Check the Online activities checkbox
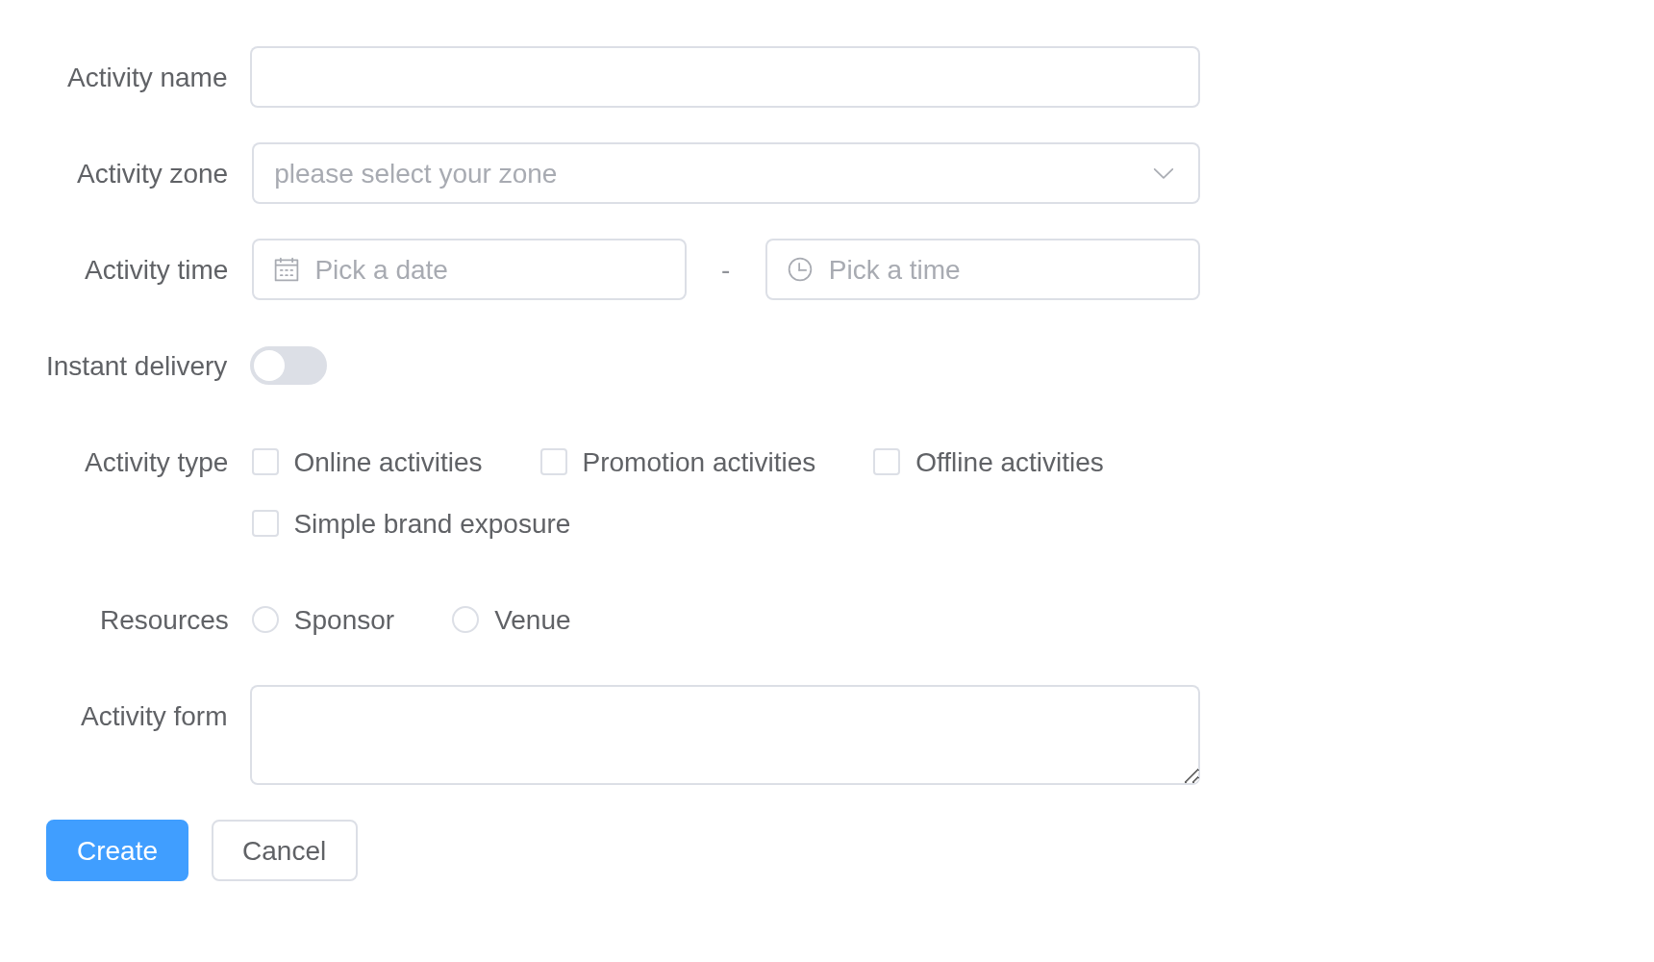This screenshot has width=1654, height=962. [265, 462]
